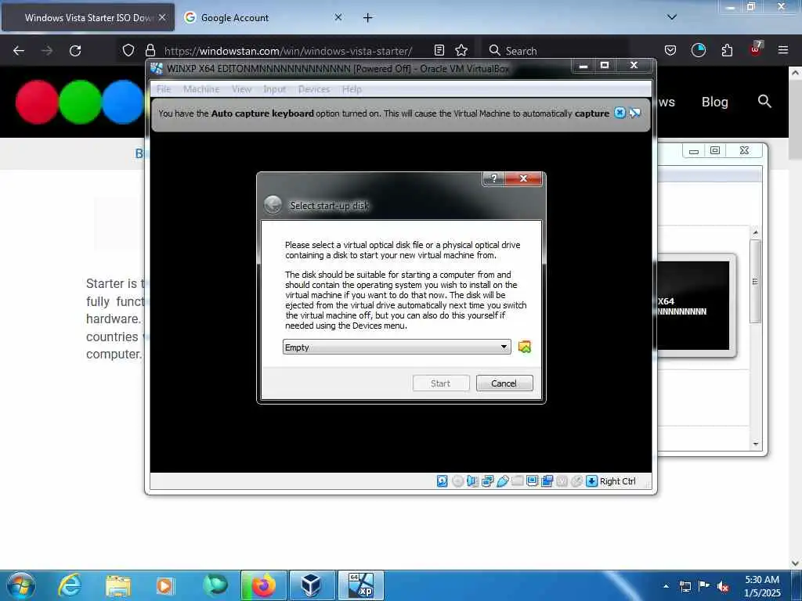This screenshot has height=601, width=802.
Task: Click the Firefox Search box
Action: 555,51
